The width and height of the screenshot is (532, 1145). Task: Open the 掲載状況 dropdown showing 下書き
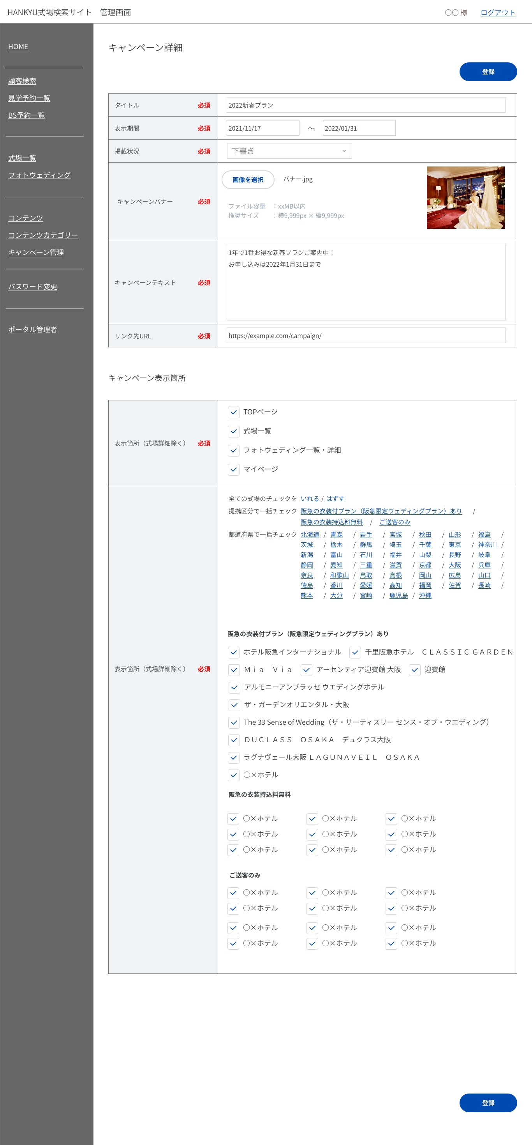coord(289,151)
